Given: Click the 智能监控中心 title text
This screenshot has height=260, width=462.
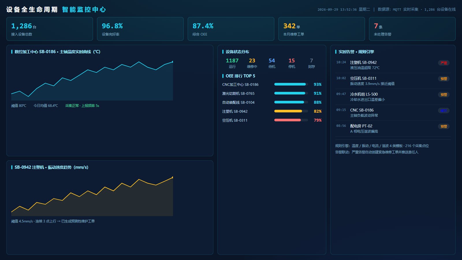Looking at the screenshot, I should pos(84,10).
